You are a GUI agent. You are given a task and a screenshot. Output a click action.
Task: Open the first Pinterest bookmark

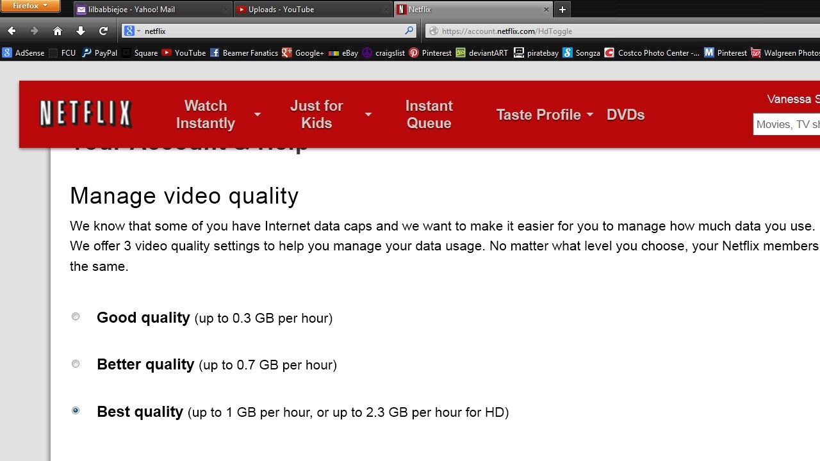(430, 53)
